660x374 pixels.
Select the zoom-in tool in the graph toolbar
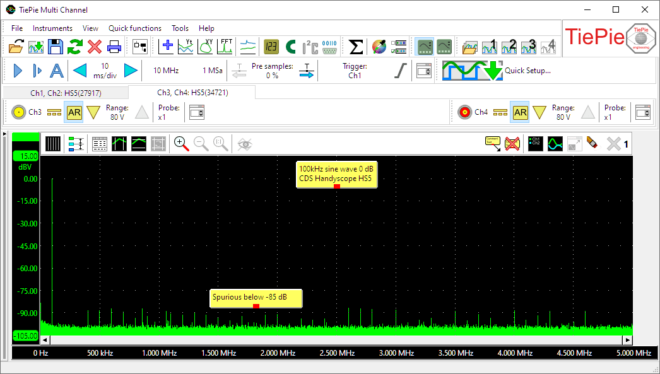[x=180, y=144]
